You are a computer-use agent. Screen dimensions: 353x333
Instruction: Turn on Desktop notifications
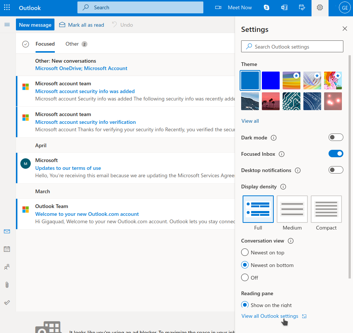336,170
